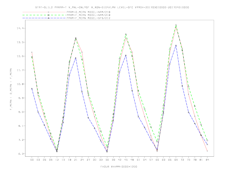
Task: Click blue GFS triangle data point at hour 21 peak
Action: point(76,58)
